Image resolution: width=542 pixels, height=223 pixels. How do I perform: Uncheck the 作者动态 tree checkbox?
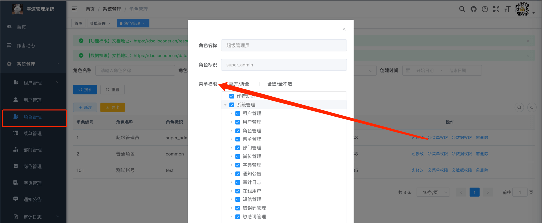(232, 96)
